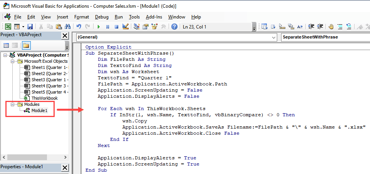Click the List Constants icon
Screen dimensions: 370x174
point(273,27)
